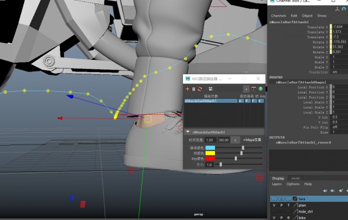This screenshot has height=220, width=348.
Task: Toggle the A column for cMuscleSurfAttach1
Action: pyautogui.click(x=241, y=101)
